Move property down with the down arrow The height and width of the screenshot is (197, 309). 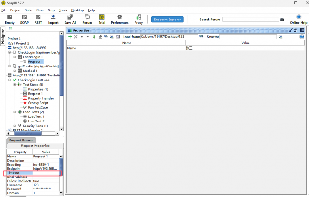[88, 37]
